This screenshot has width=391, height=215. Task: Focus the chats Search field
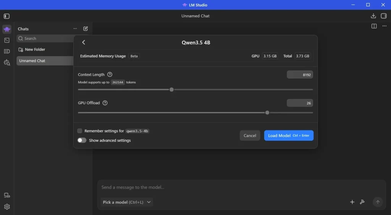coord(45,39)
